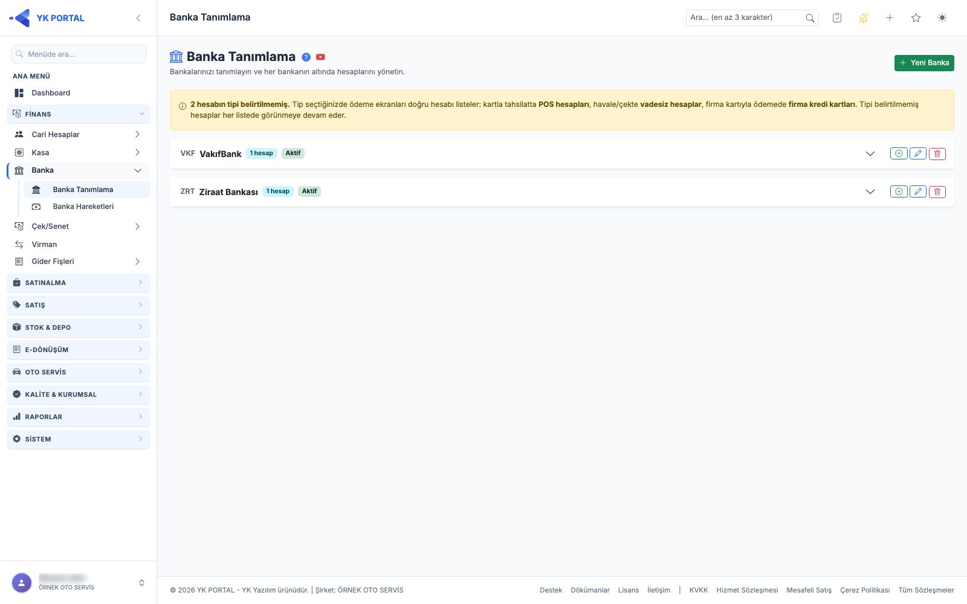Click the Yeni Banka button

924,63
